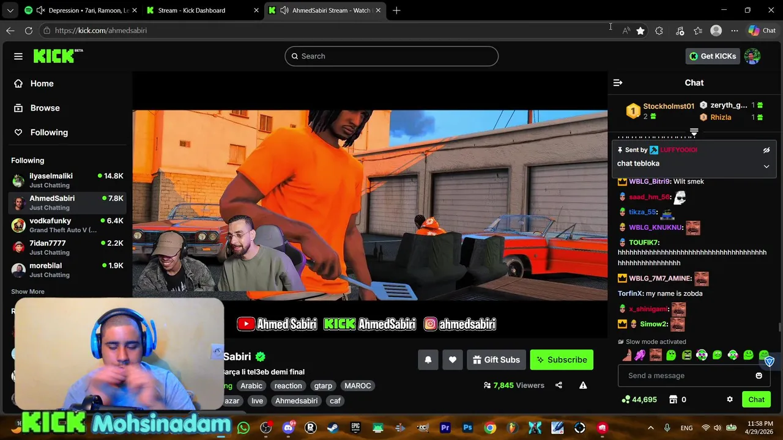Report stream using warning triangle icon
The width and height of the screenshot is (783, 440).
click(583, 385)
